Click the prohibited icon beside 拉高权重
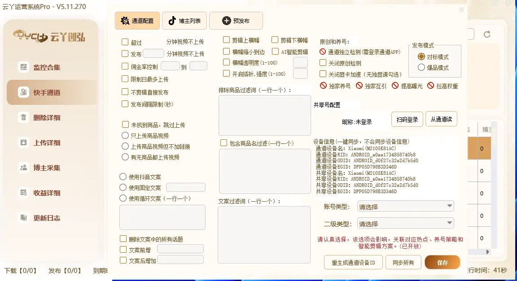Image resolution: width=517 pixels, height=281 pixels. click(x=431, y=86)
